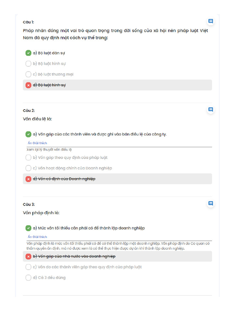Click green checkmark beside Mức vốn tối thiểu
The width and height of the screenshot is (249, 332).
click(x=28, y=228)
